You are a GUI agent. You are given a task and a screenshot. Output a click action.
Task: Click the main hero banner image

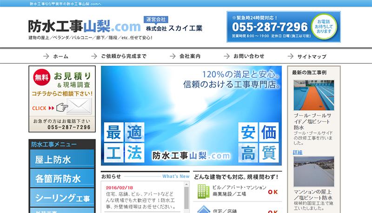191,116
